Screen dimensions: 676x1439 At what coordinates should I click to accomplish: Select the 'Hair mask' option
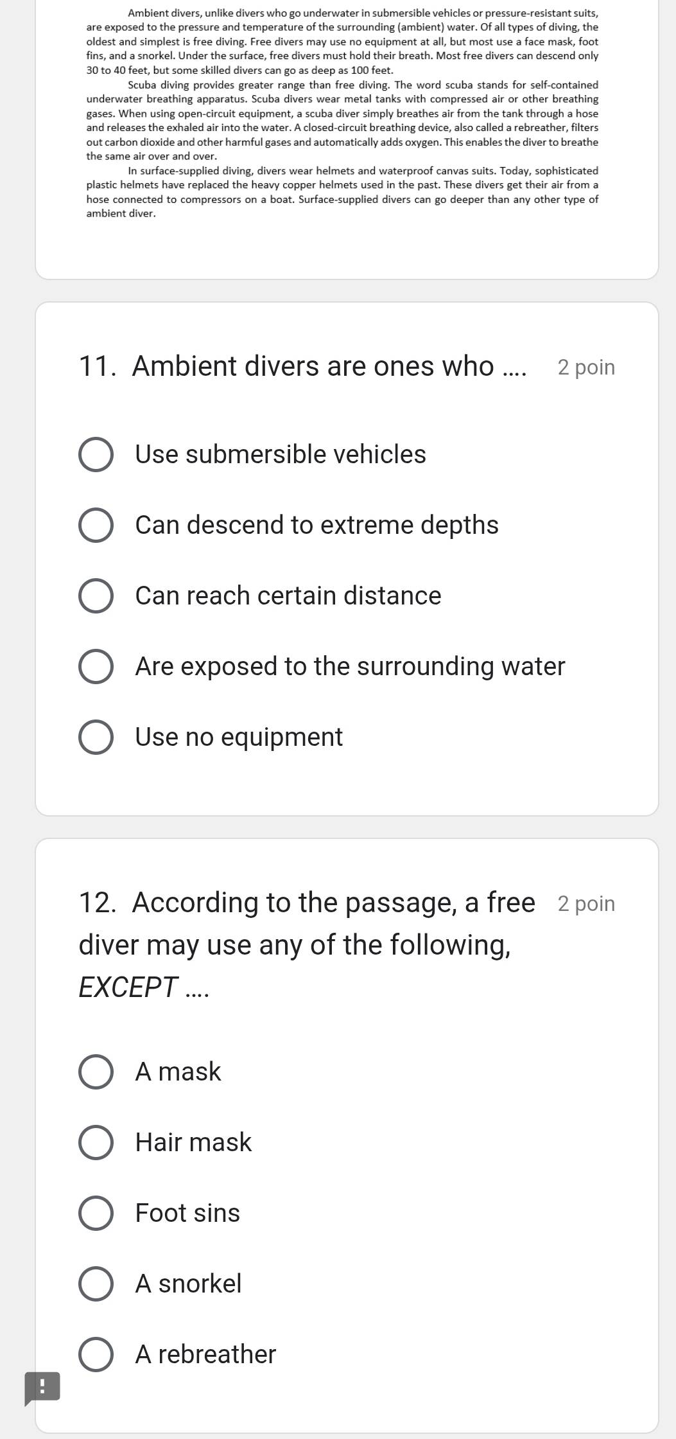(x=96, y=1143)
